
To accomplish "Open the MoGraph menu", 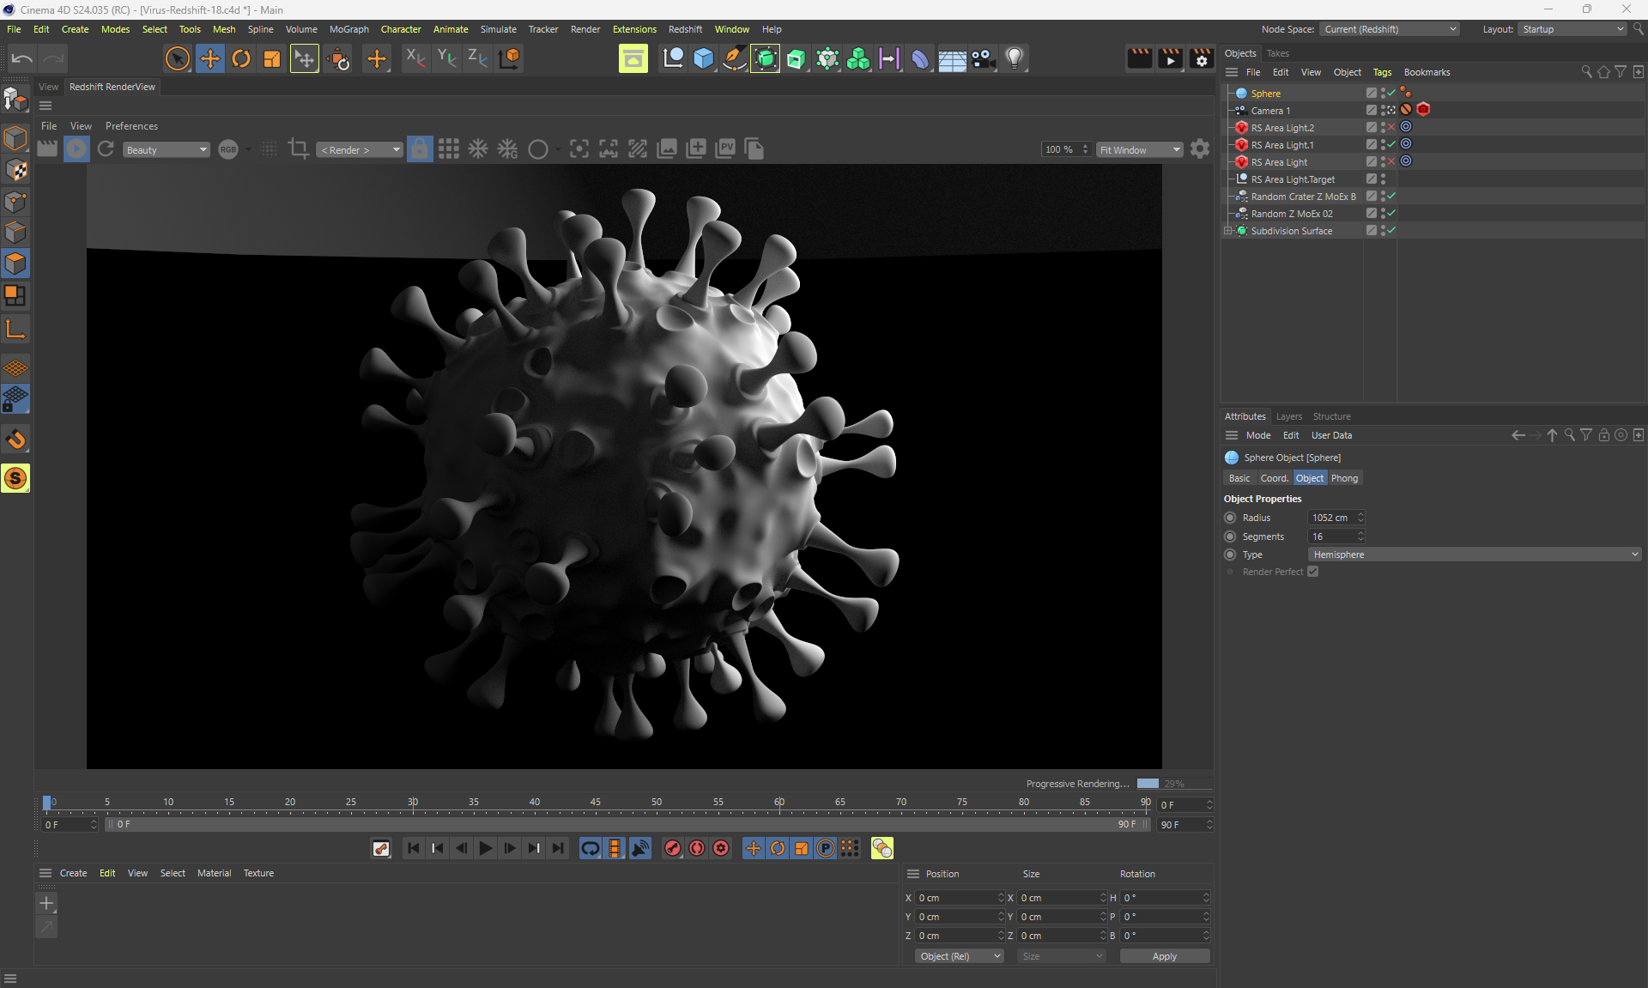I will [x=348, y=29].
